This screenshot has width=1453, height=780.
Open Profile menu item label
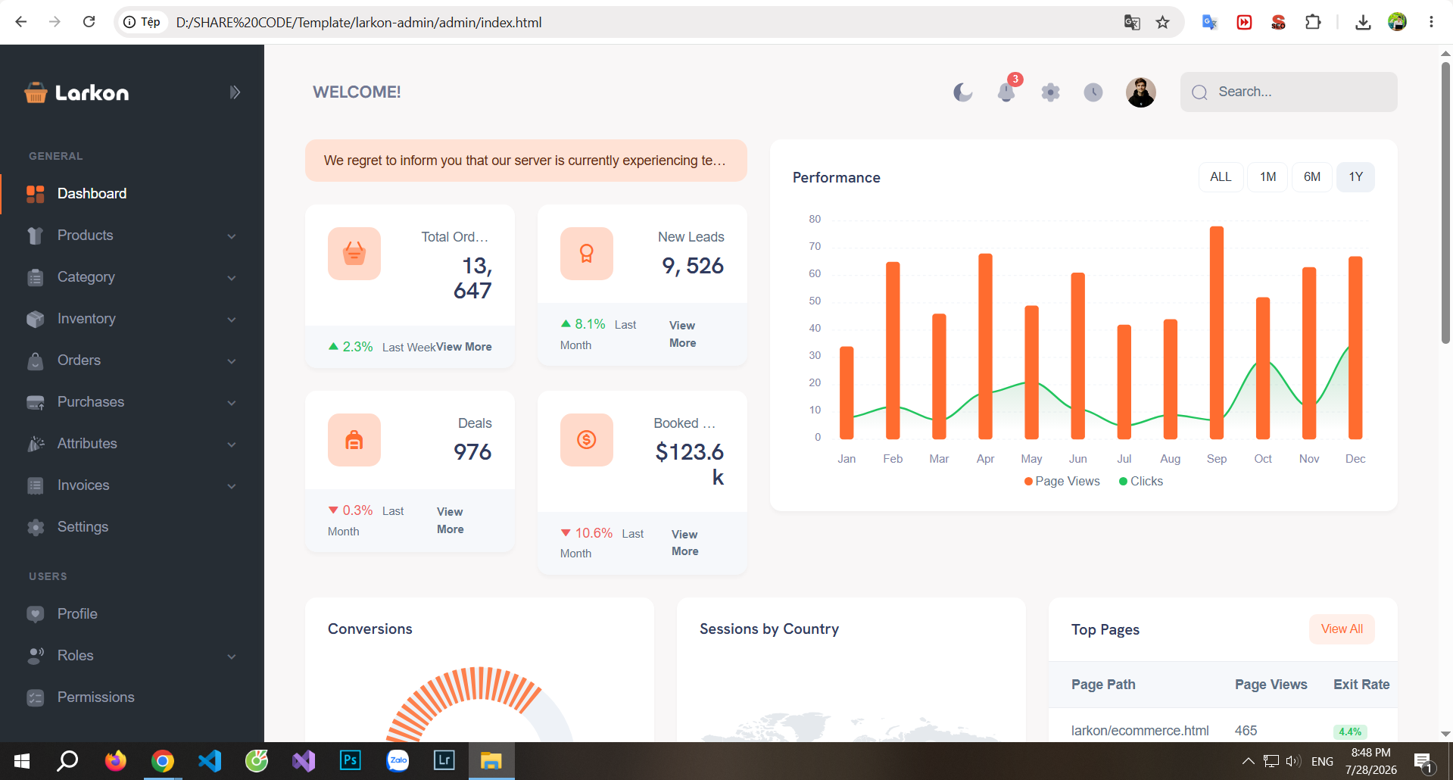77,614
